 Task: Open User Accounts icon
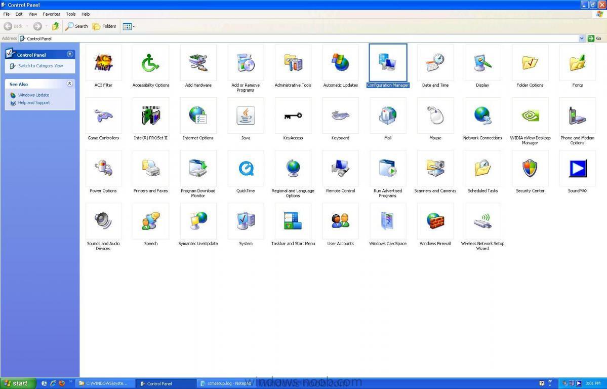pyautogui.click(x=341, y=221)
